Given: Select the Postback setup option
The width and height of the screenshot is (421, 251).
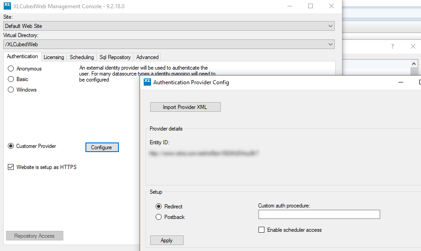Looking at the screenshot, I should (159, 217).
